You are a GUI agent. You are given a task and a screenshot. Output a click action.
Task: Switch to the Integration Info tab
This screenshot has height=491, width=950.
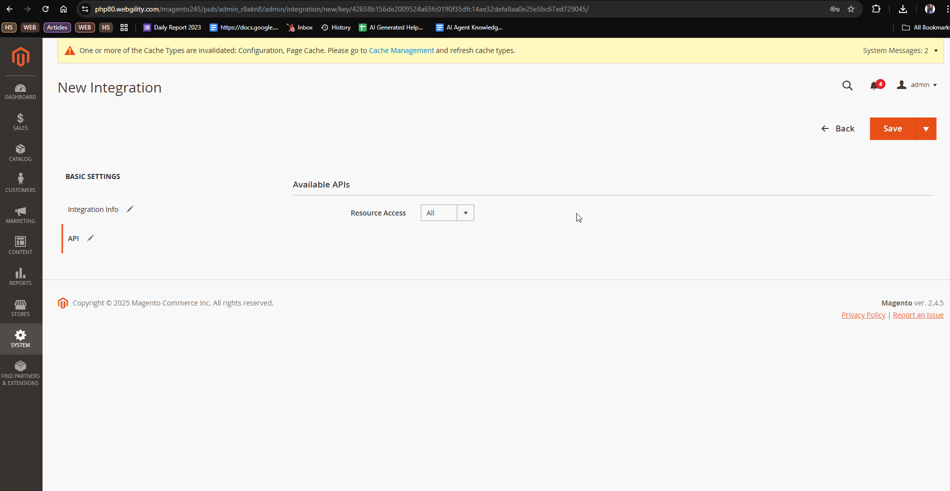coord(93,209)
